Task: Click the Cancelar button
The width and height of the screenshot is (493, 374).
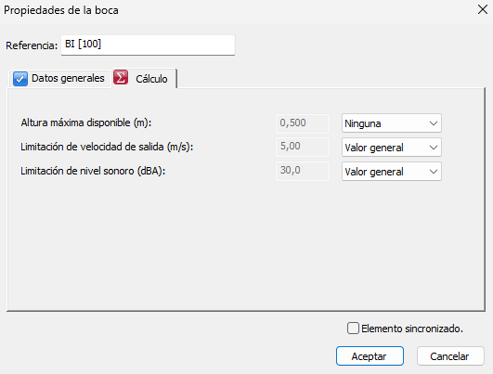Action: (450, 356)
